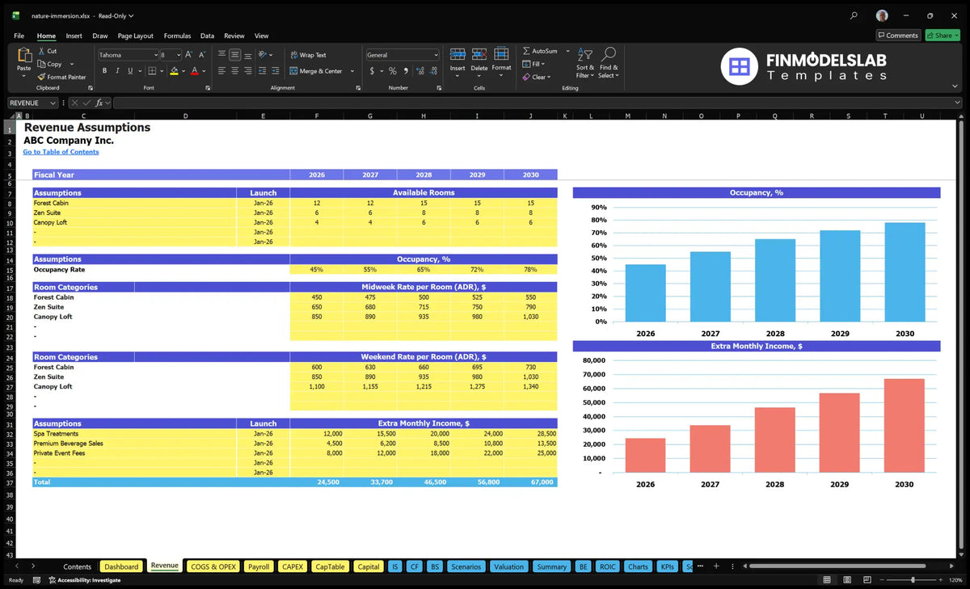Apply Accounting dollar number format

372,71
